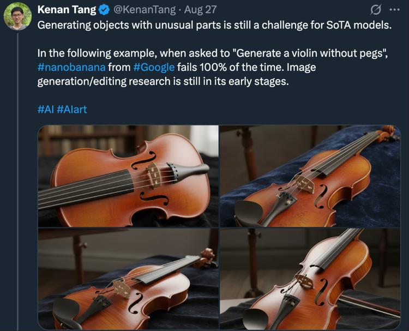Click the tweet's first sentence about SoTA models

214,25
